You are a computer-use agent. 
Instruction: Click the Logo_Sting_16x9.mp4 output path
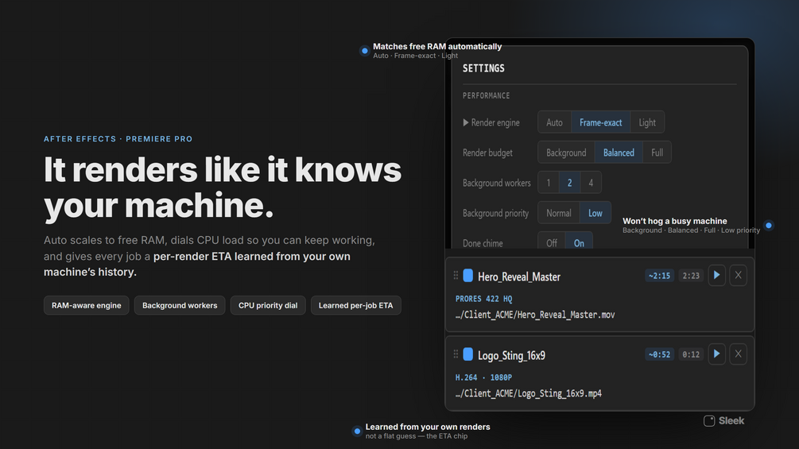coord(529,393)
